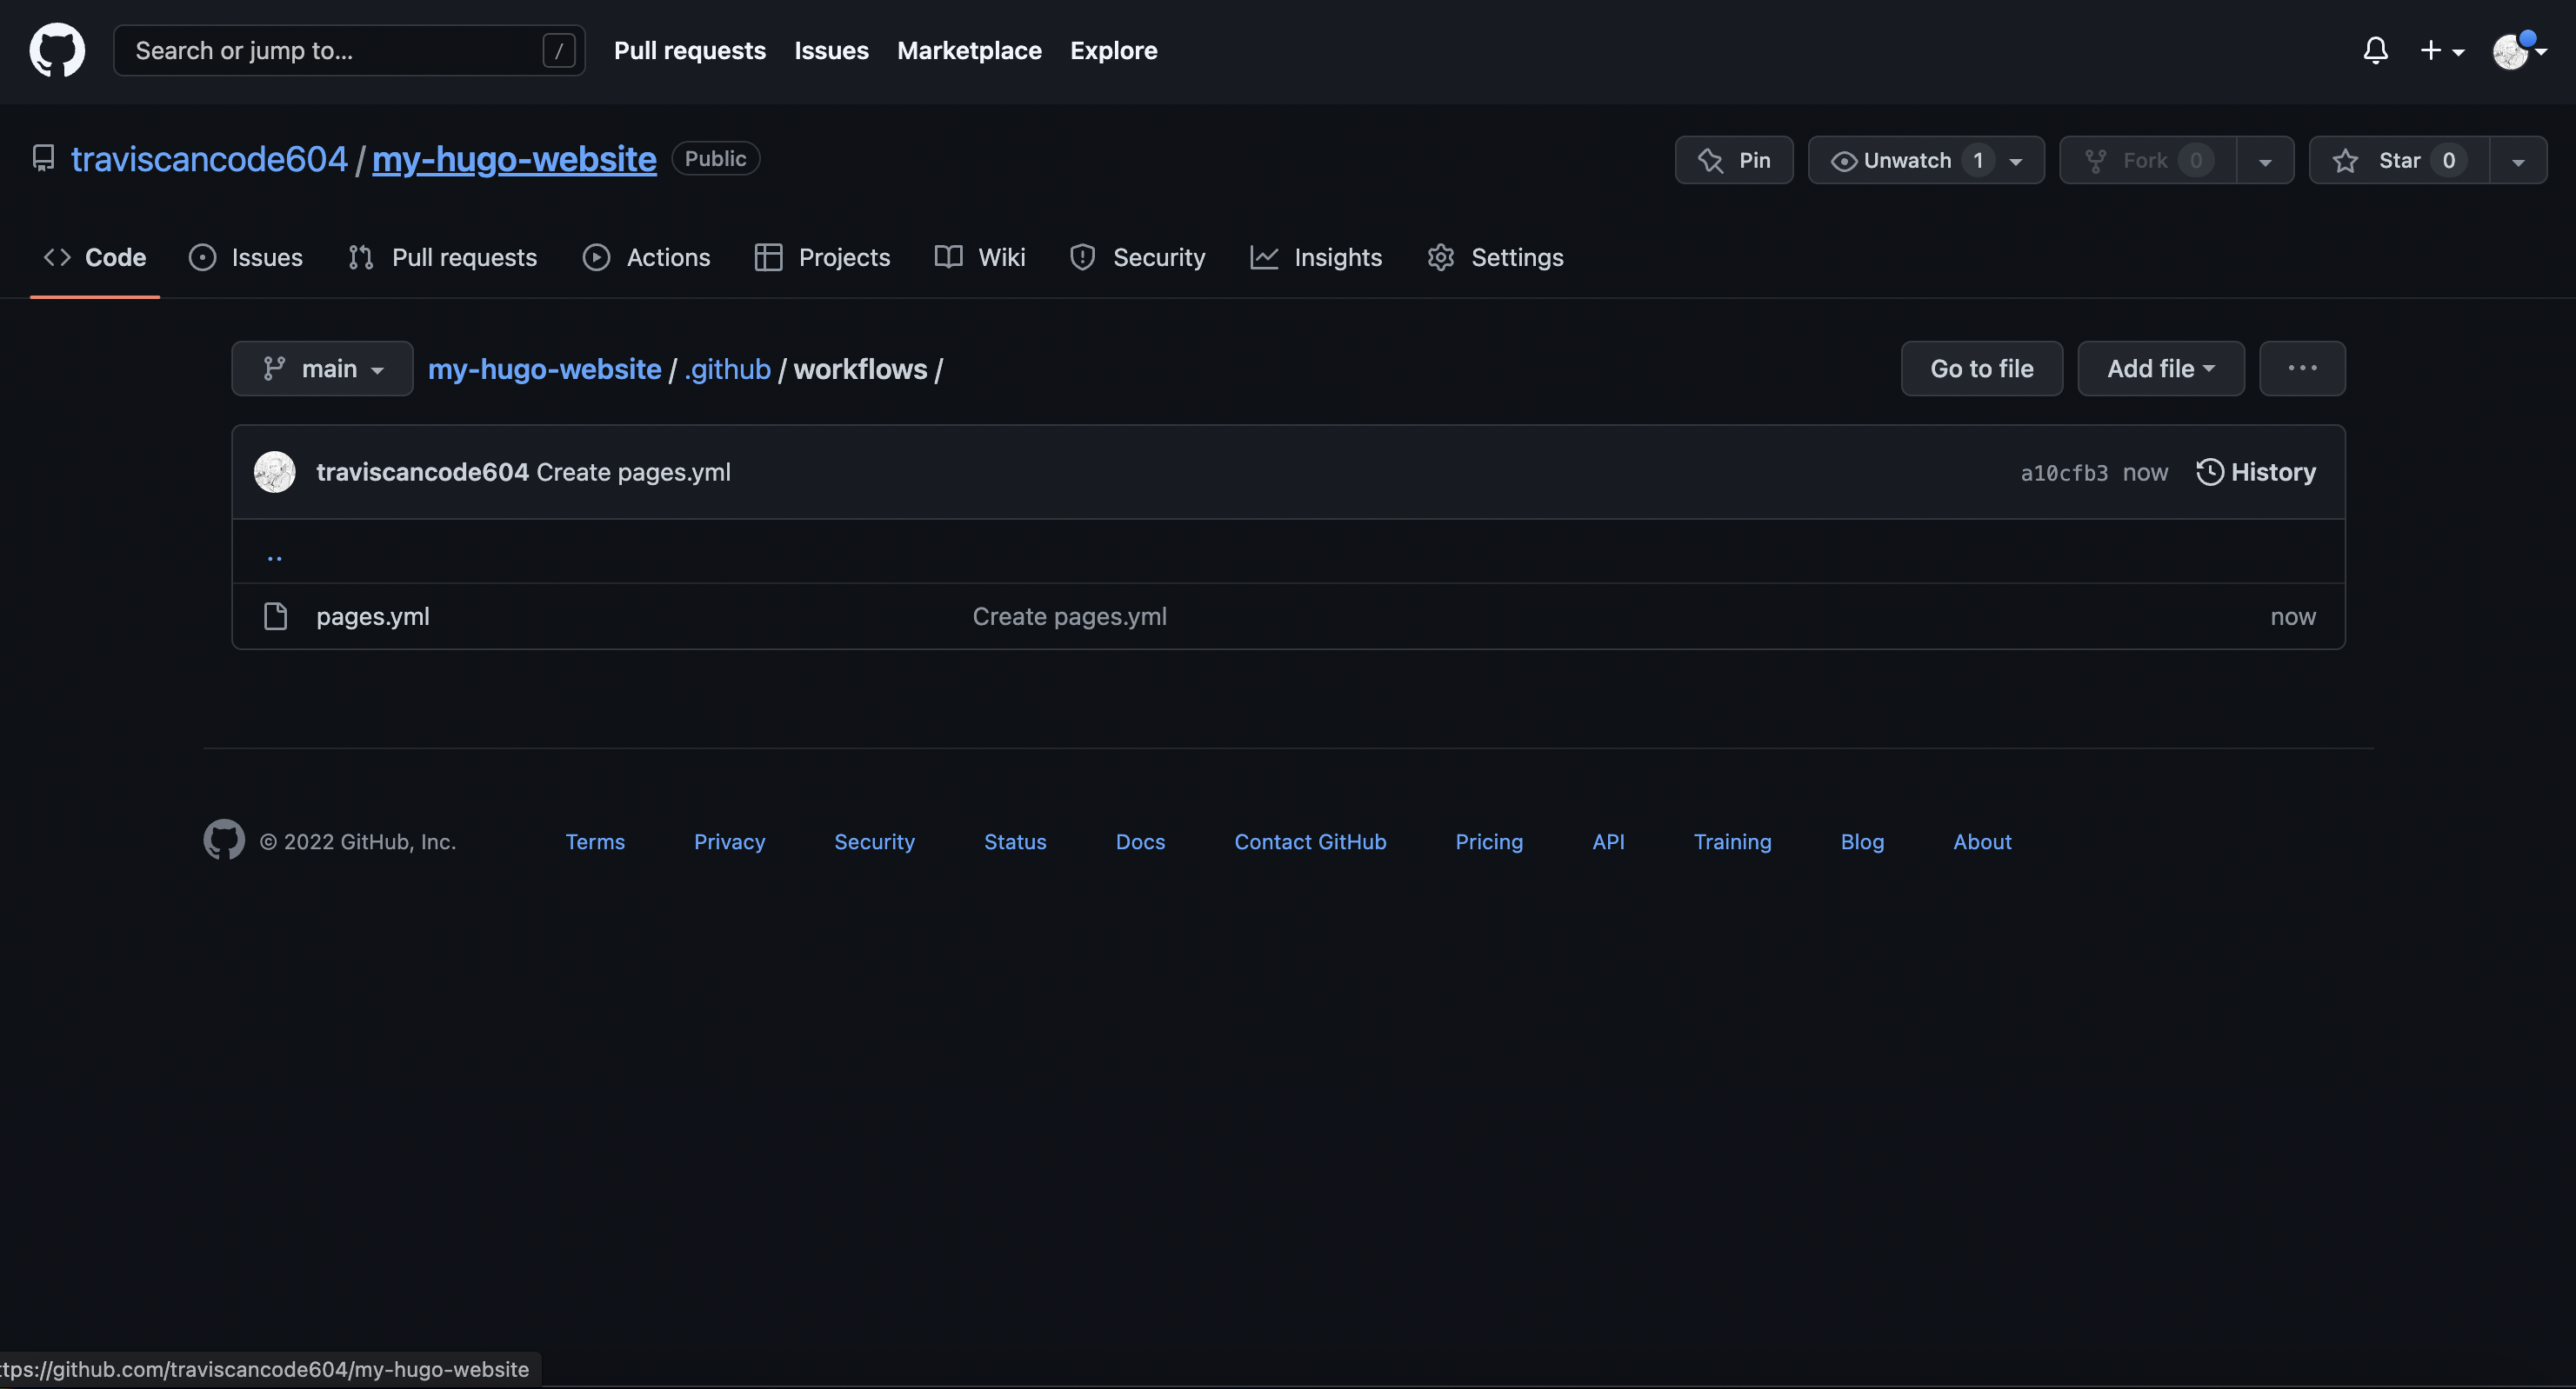View the commit History
The height and width of the screenshot is (1389, 2576).
(x=2256, y=472)
